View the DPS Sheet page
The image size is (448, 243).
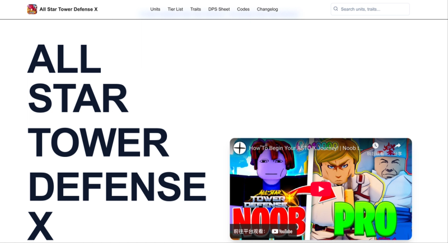pyautogui.click(x=219, y=9)
